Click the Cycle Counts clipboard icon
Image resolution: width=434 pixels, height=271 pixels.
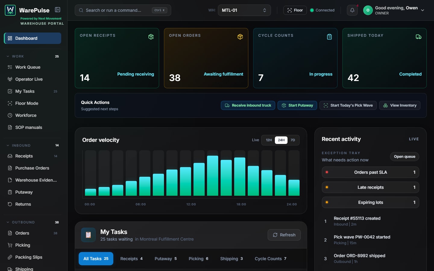pos(329,37)
